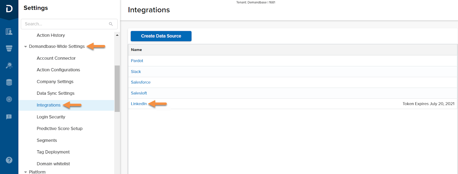Open Account Connector settings
The height and width of the screenshot is (174, 458).
point(56,58)
